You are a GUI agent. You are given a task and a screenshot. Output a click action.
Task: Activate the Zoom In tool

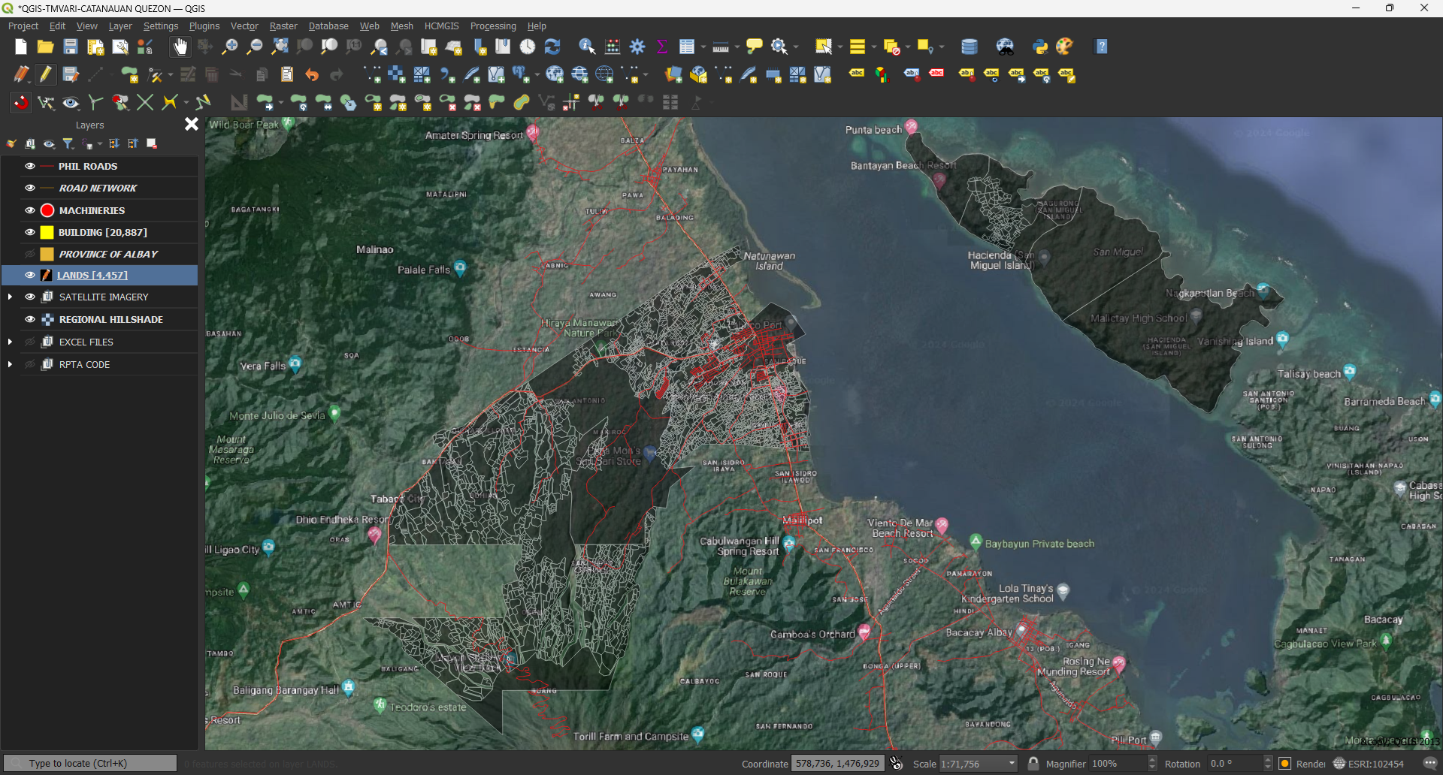pos(229,47)
